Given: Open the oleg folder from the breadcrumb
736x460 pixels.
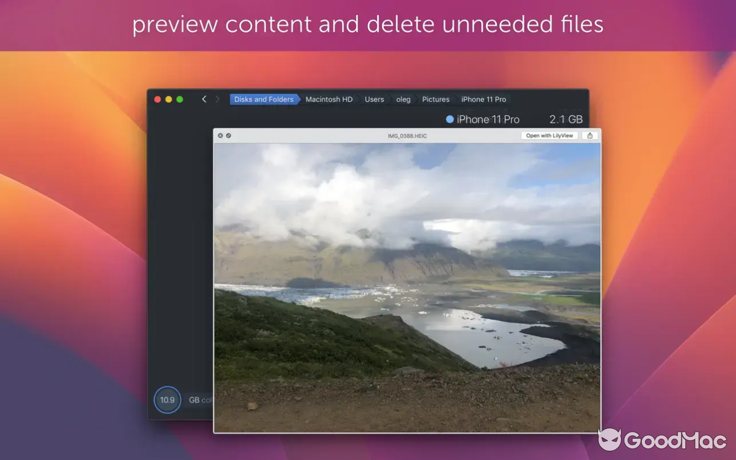Looking at the screenshot, I should tap(403, 99).
